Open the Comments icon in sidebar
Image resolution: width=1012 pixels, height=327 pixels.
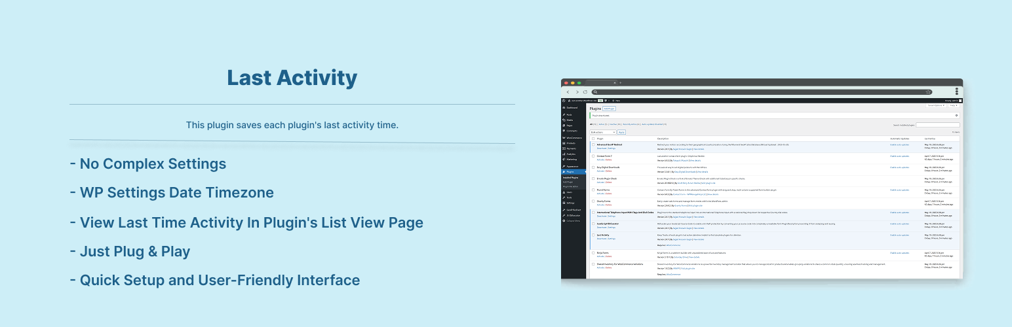tap(564, 131)
